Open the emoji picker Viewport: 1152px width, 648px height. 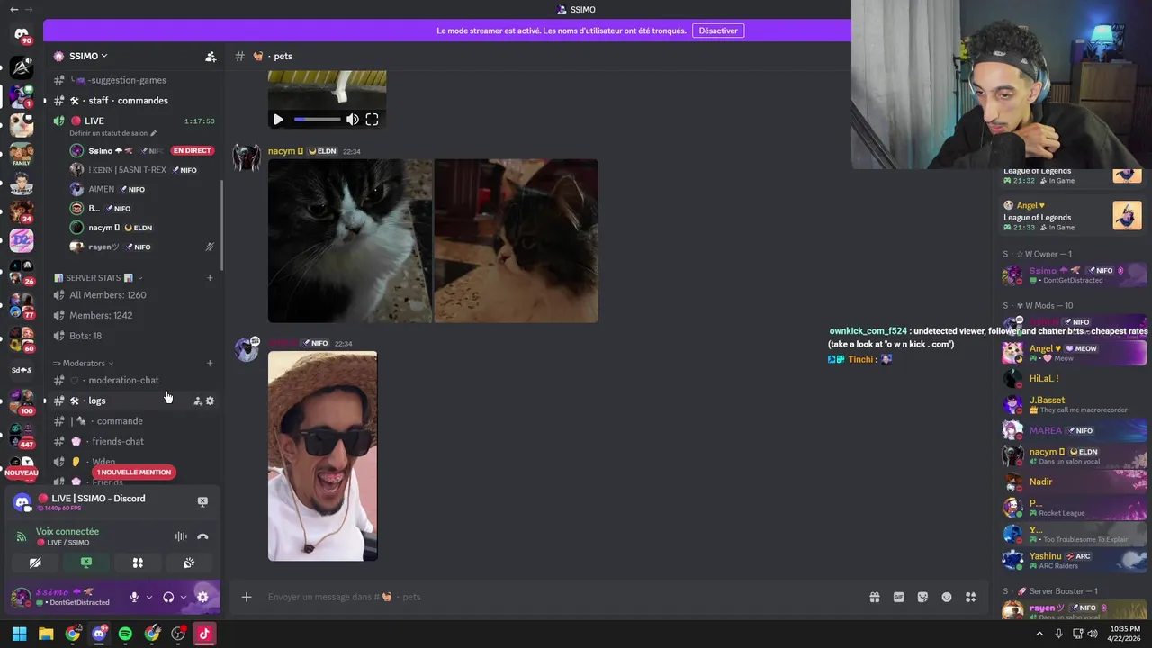click(947, 597)
